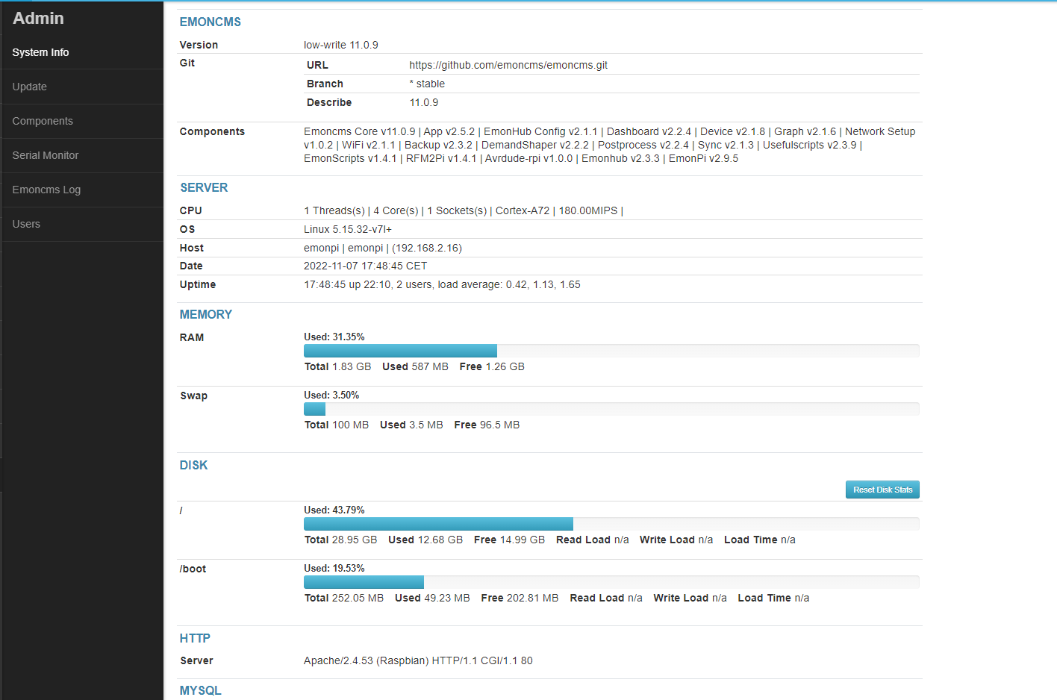The image size is (1057, 700).
Task: Click 'Write Load n/a' in root disk row
Action: pyautogui.click(x=676, y=540)
